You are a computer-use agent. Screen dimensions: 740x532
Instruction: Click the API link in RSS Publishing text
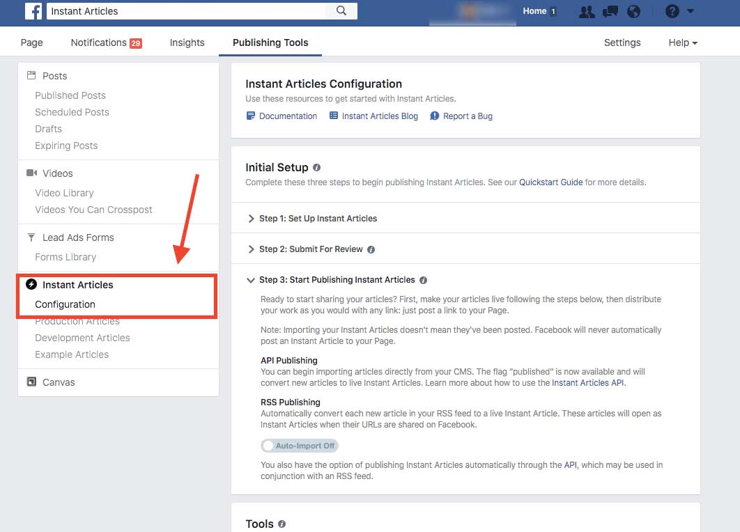[571, 464]
